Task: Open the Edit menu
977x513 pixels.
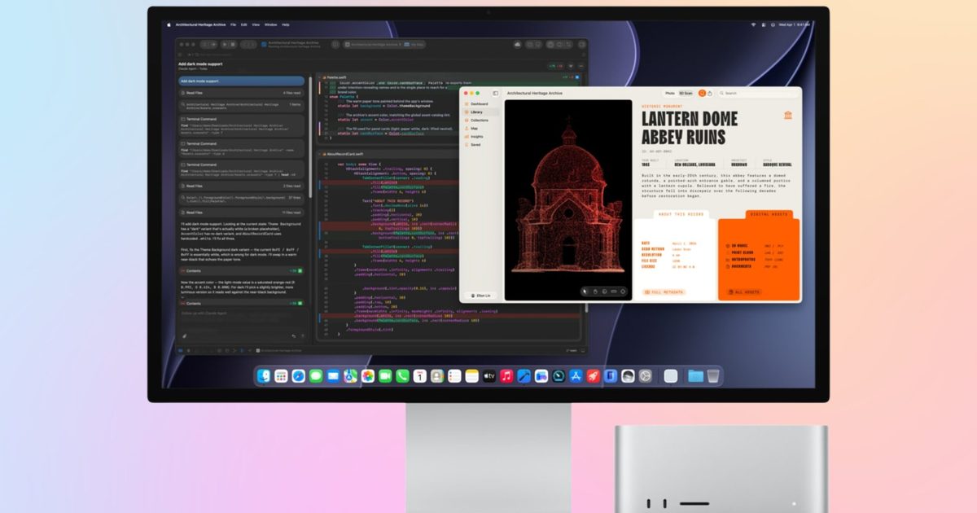Action: coord(244,24)
